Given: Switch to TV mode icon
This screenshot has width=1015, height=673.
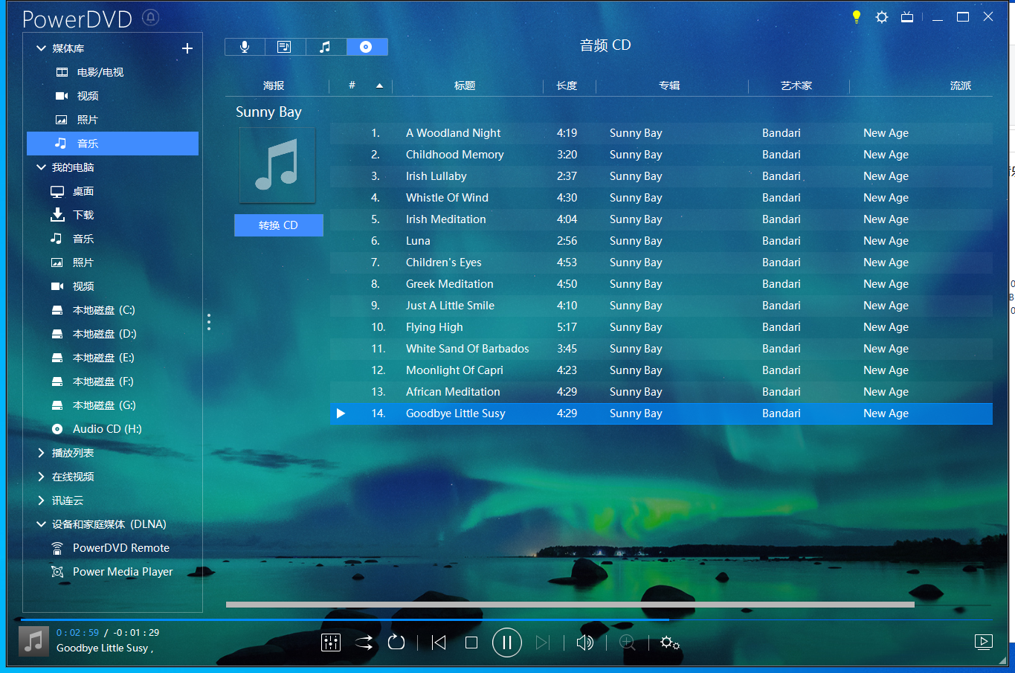Looking at the screenshot, I should coord(907,16).
